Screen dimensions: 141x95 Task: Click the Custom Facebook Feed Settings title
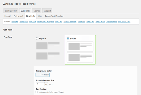tap(19, 4)
